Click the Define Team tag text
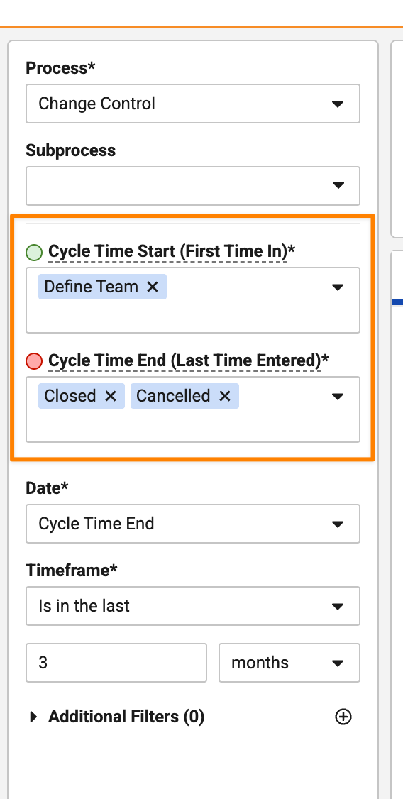The image size is (403, 799). (x=92, y=287)
